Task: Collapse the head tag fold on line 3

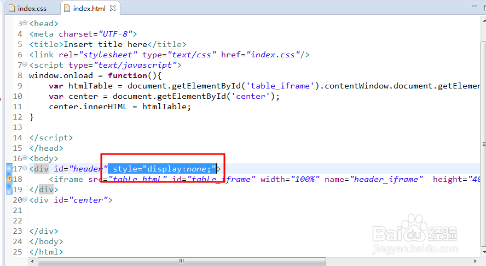Action: (x=25, y=23)
